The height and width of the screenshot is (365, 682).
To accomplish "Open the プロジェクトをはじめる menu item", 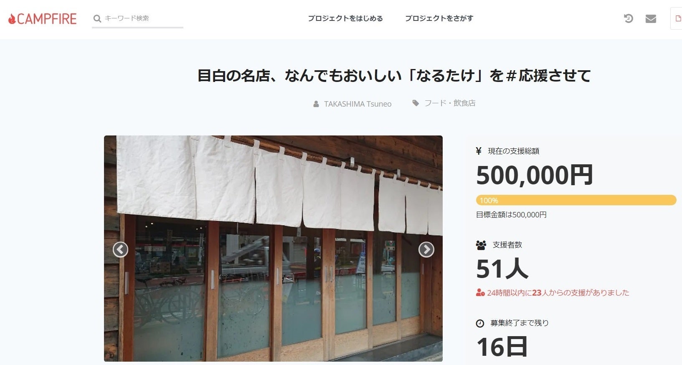I will click(345, 18).
